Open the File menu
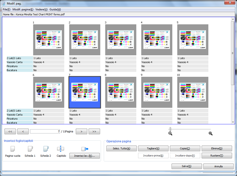This screenshot has width=237, height=176. pyautogui.click(x=6, y=10)
